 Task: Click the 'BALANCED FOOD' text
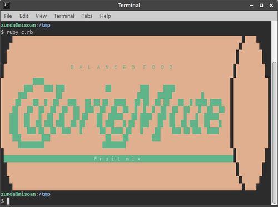122,67
